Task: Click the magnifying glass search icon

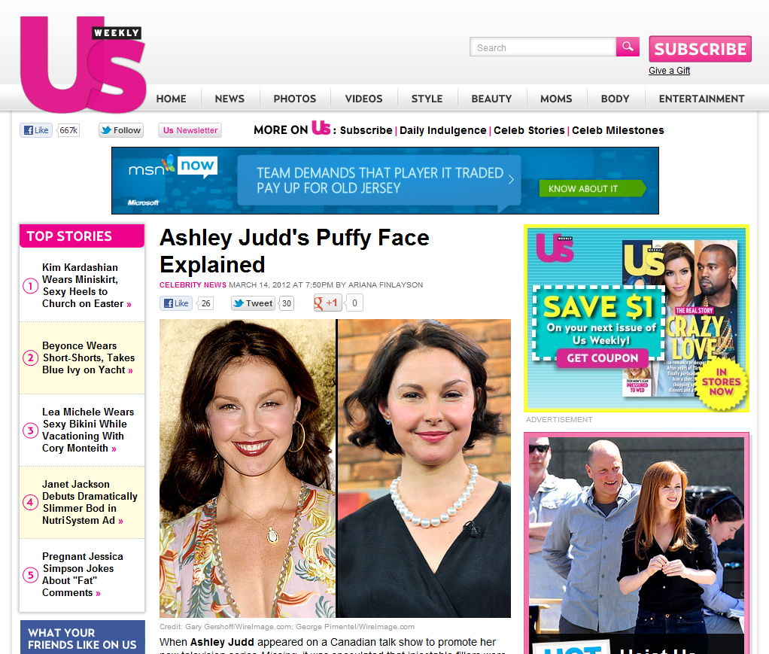Action: pos(628,47)
